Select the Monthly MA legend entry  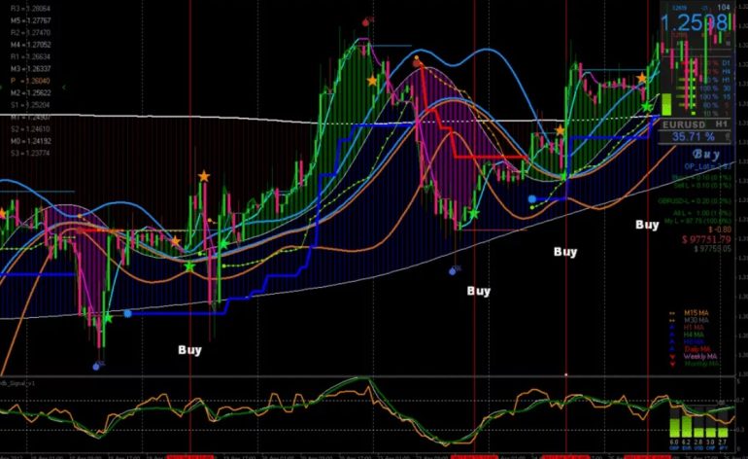point(701,364)
